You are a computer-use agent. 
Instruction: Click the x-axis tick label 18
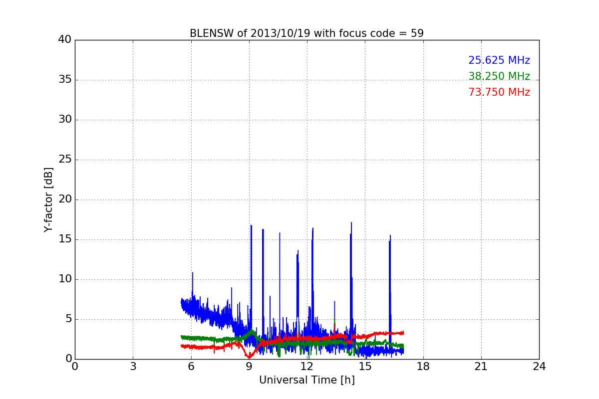[423, 367]
